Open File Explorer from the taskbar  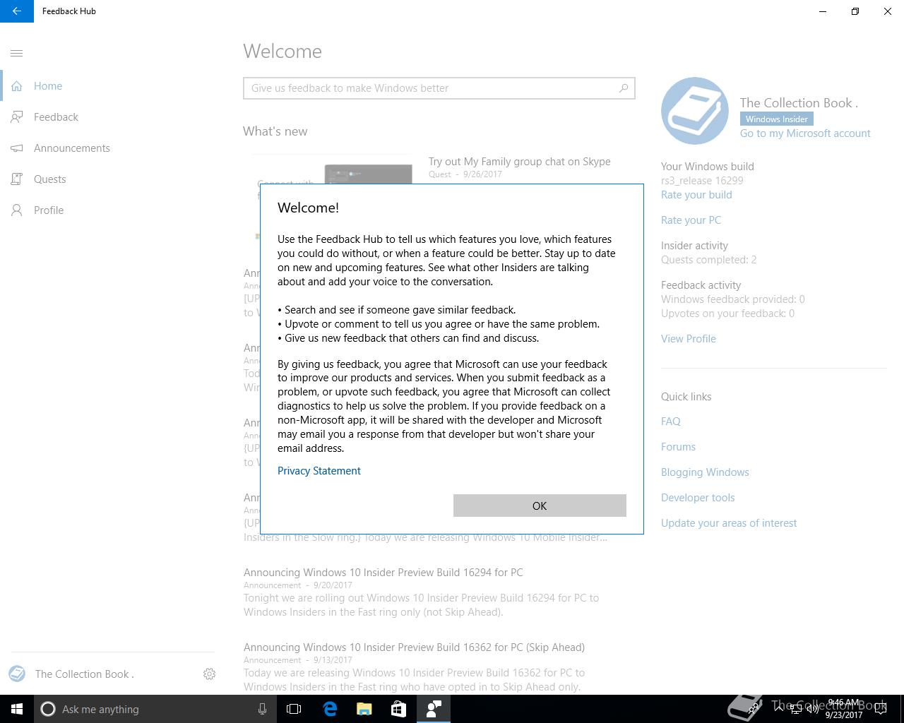tap(364, 709)
